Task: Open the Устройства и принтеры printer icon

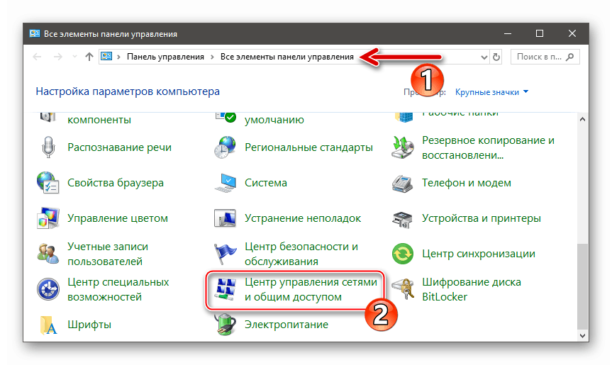Action: click(402, 219)
